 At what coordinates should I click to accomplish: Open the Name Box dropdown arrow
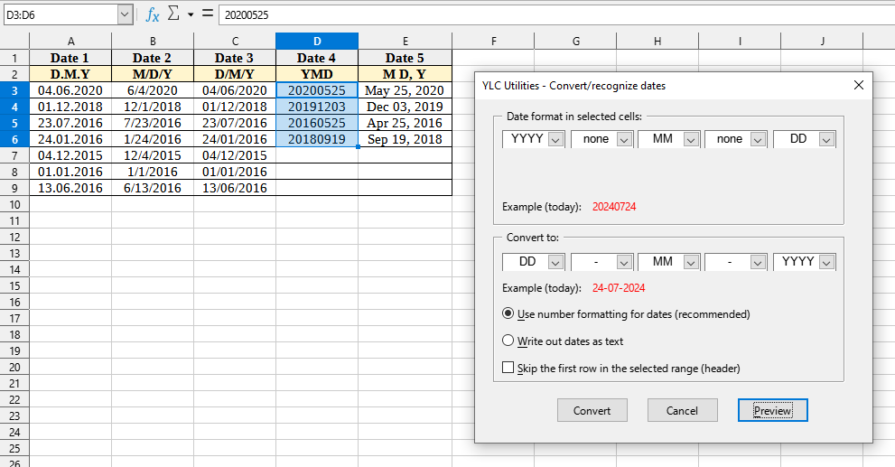pyautogui.click(x=125, y=14)
